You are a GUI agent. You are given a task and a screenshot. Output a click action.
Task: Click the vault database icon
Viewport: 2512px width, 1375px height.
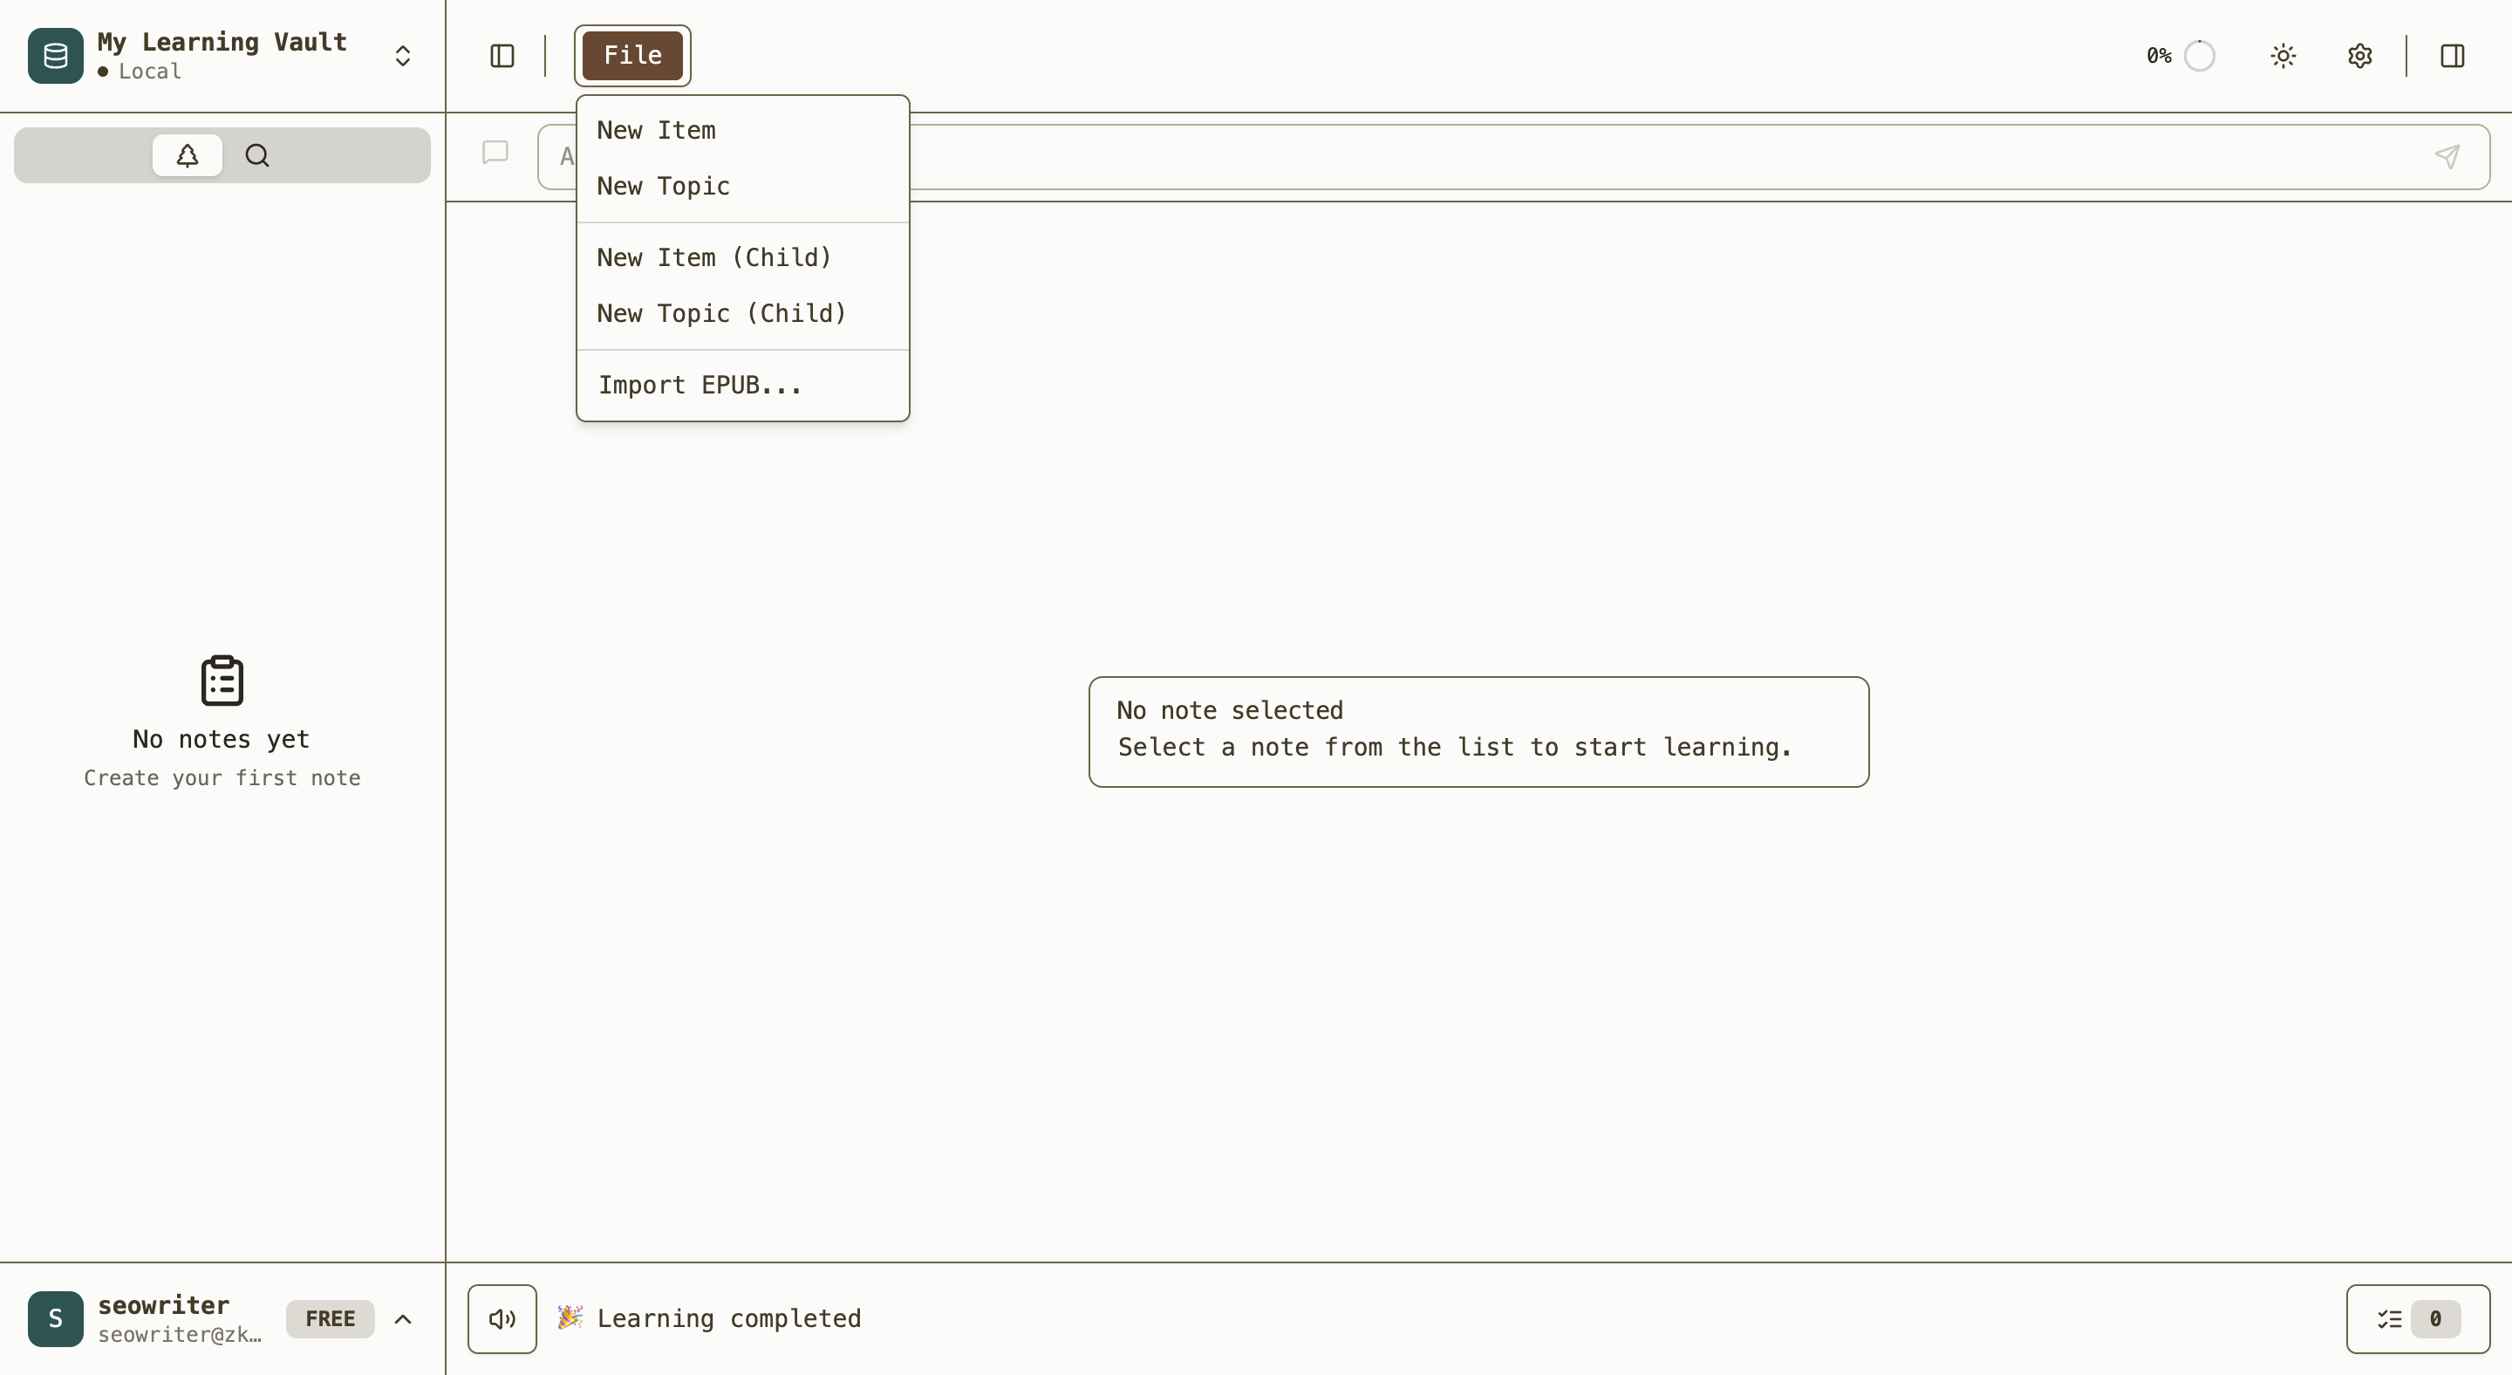tap(56, 56)
